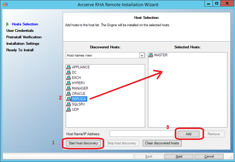This screenshot has height=162, width=235.
Task: Click the Add button
Action: coord(188,134)
